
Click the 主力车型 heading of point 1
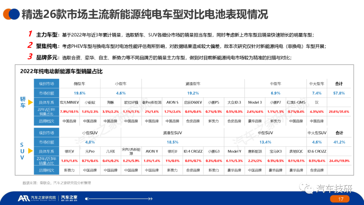47,35
